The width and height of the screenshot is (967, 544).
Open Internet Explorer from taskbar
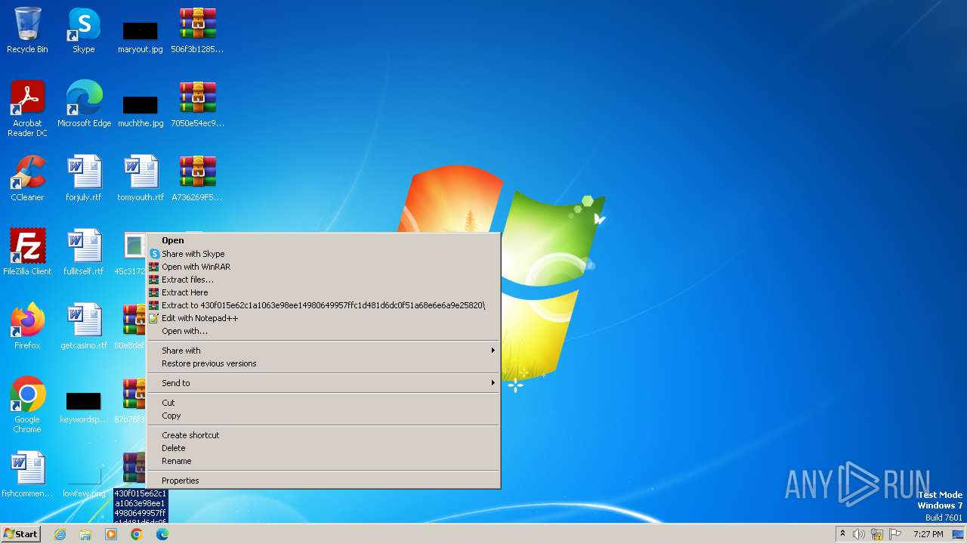point(60,534)
